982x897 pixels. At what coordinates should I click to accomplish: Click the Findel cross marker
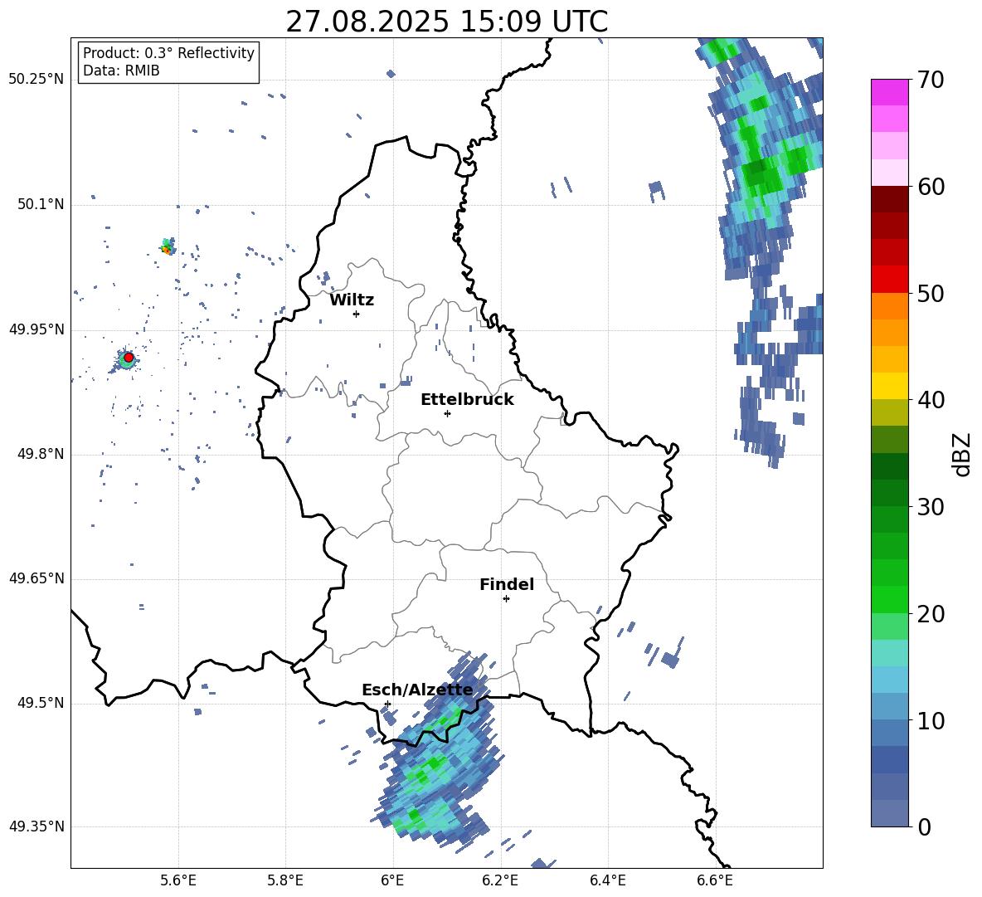click(506, 599)
